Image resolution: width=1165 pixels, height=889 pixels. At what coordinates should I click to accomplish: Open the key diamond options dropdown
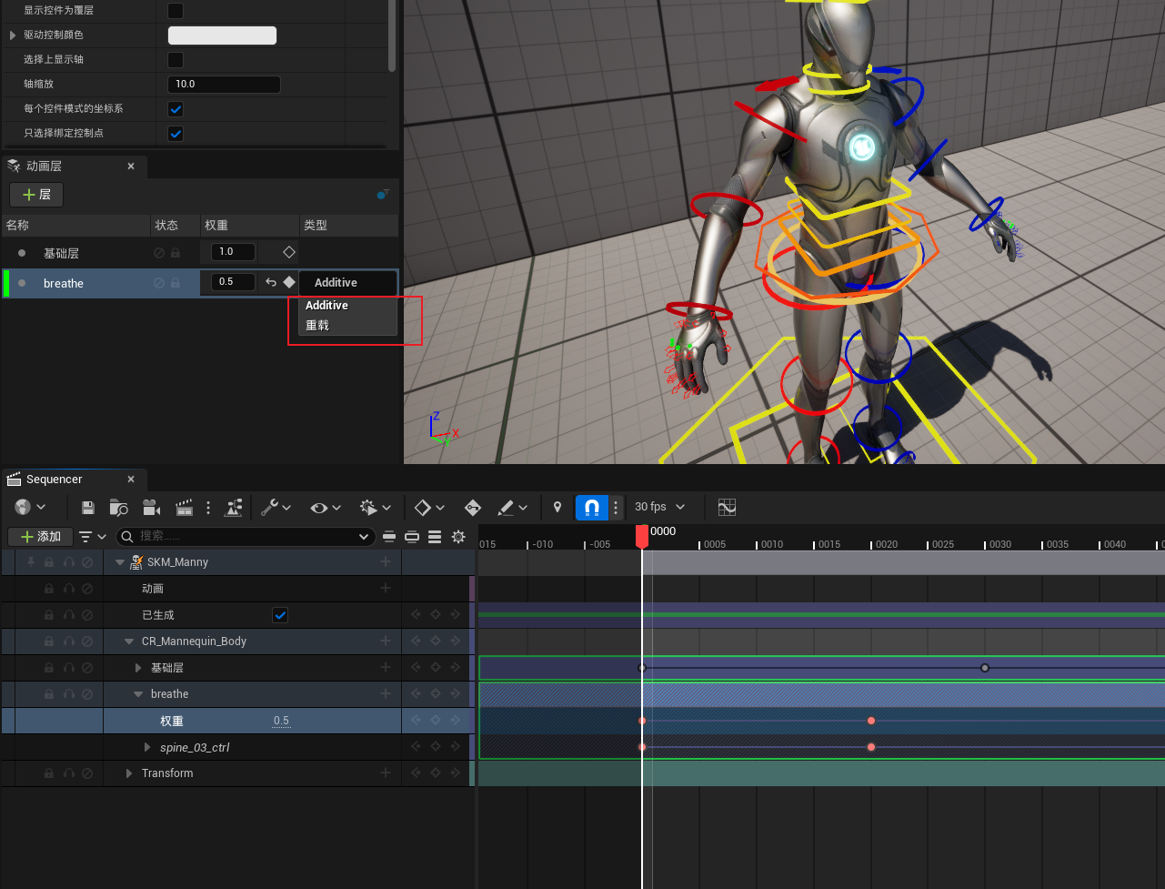429,508
